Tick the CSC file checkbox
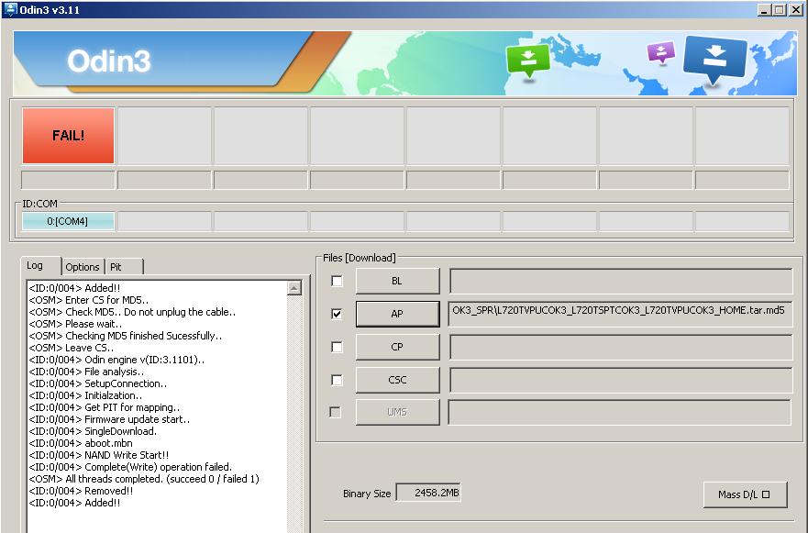This screenshot has width=808, height=533. [337, 380]
